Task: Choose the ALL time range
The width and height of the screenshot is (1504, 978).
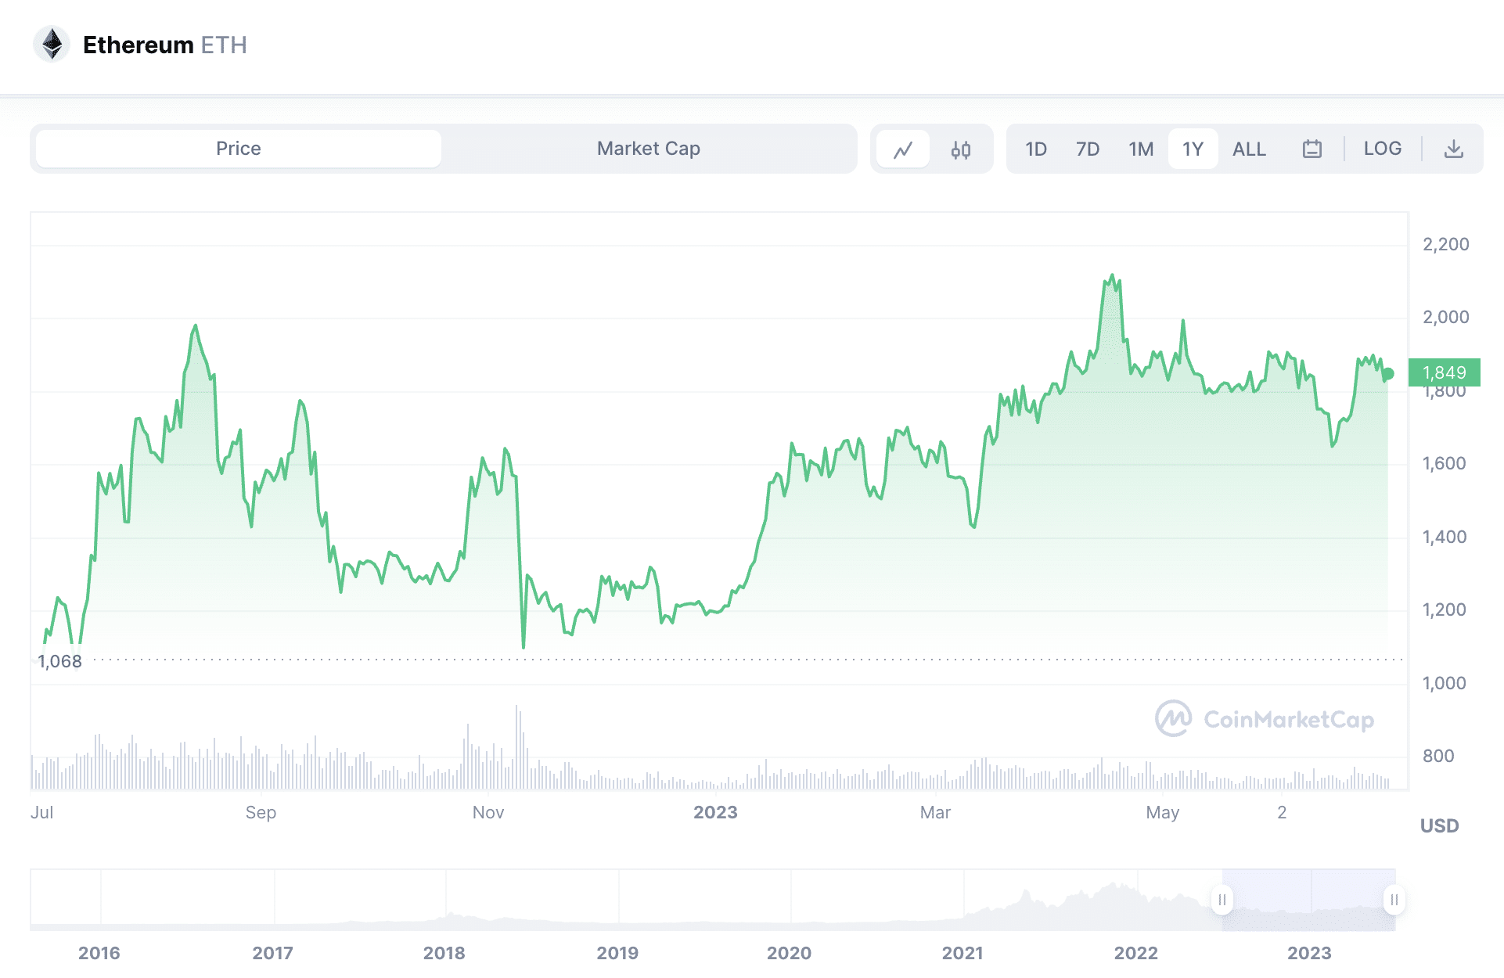Action: (x=1249, y=149)
